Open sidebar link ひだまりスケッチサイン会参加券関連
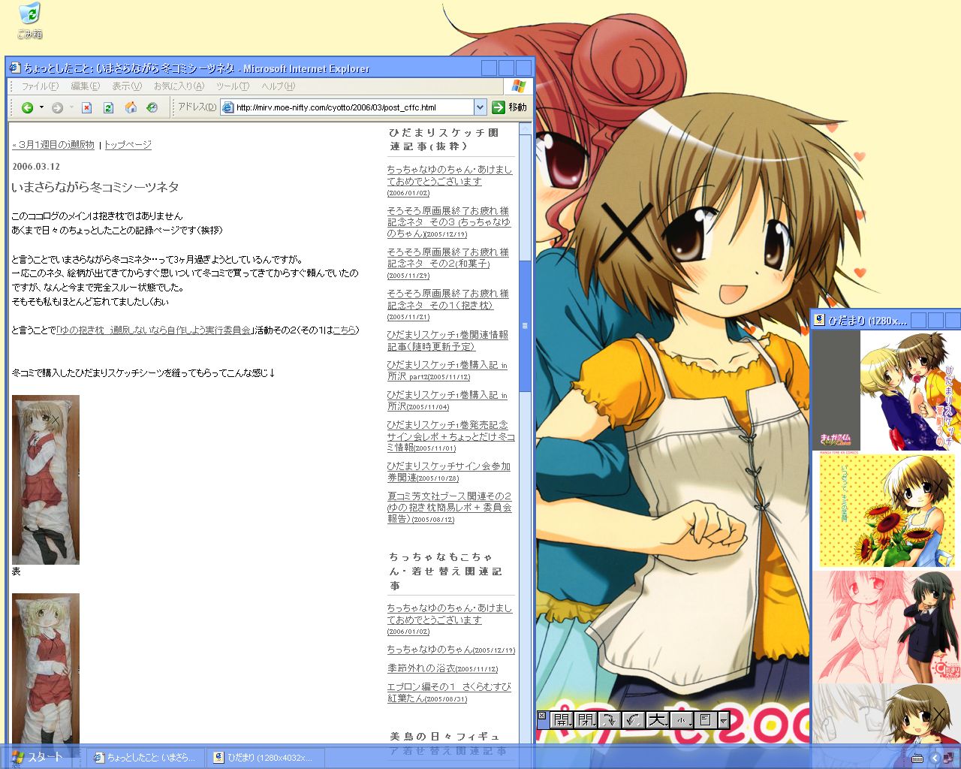Viewport: 961px width, 769px height. click(449, 472)
